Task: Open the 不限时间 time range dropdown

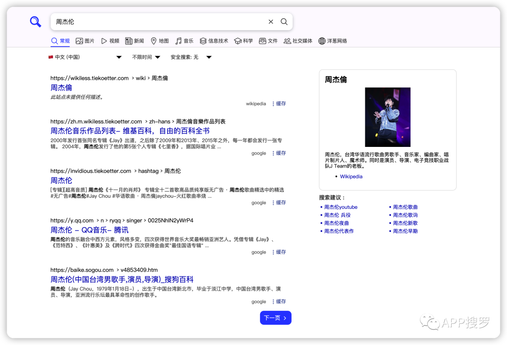Action: [x=146, y=57]
